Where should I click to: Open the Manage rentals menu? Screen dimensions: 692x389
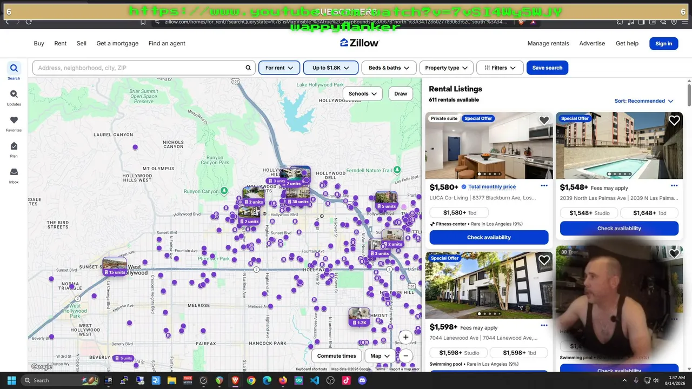pyautogui.click(x=548, y=43)
